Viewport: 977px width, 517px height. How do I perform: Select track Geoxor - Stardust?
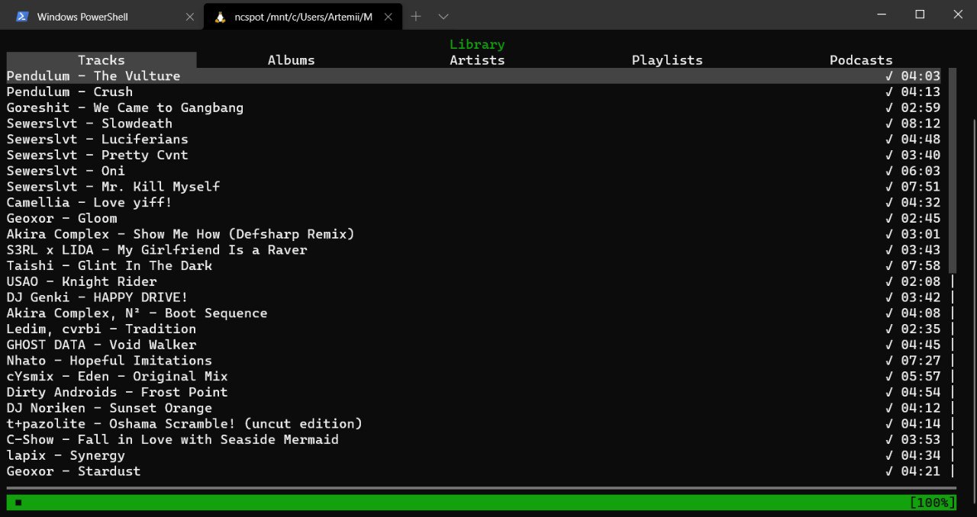pos(473,471)
